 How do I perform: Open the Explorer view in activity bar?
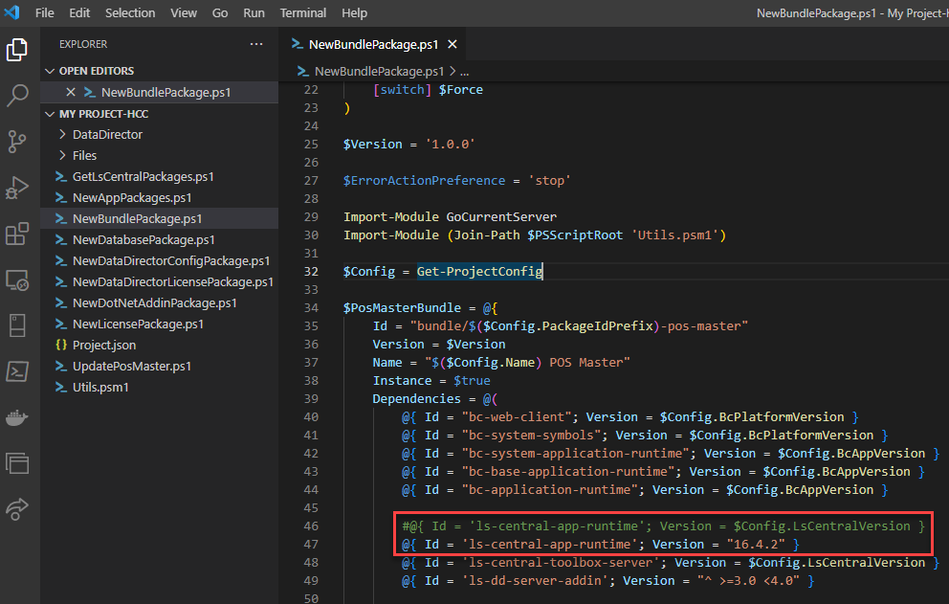[17, 50]
